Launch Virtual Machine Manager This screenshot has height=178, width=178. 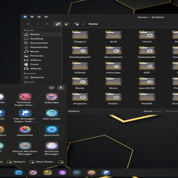[x=25, y=149]
